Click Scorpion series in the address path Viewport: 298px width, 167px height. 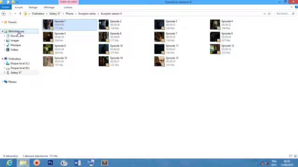coord(87,13)
